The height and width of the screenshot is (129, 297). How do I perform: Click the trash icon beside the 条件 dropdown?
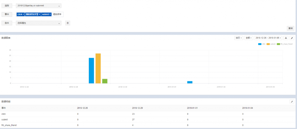(x=68, y=23)
